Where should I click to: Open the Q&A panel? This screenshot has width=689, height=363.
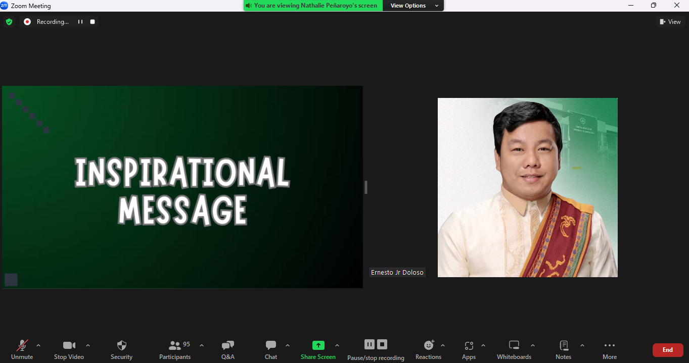(227, 346)
